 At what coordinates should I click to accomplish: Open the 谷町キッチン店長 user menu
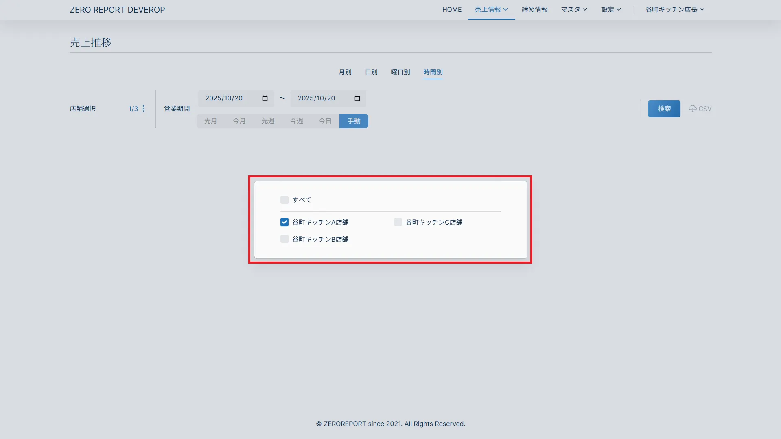coord(674,9)
